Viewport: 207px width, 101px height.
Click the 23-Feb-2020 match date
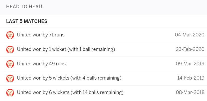pyautogui.click(x=190, y=49)
